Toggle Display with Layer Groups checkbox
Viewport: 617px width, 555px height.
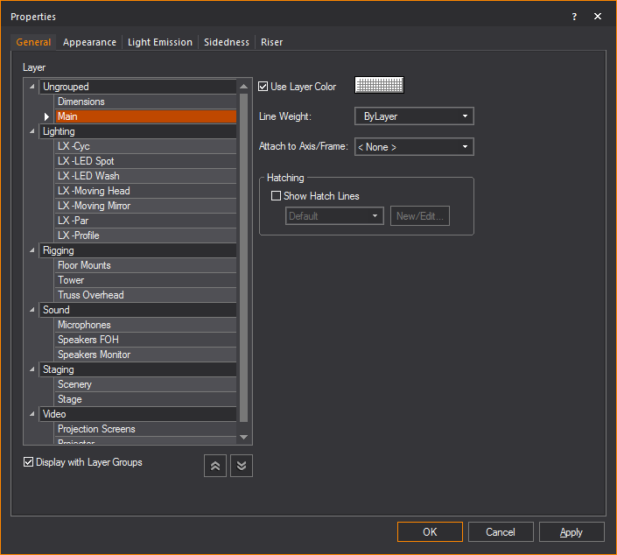point(29,462)
